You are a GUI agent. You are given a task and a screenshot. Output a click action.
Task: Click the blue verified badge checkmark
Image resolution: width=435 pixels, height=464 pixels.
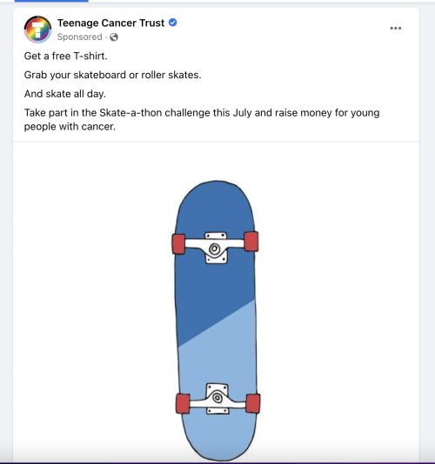(x=173, y=23)
